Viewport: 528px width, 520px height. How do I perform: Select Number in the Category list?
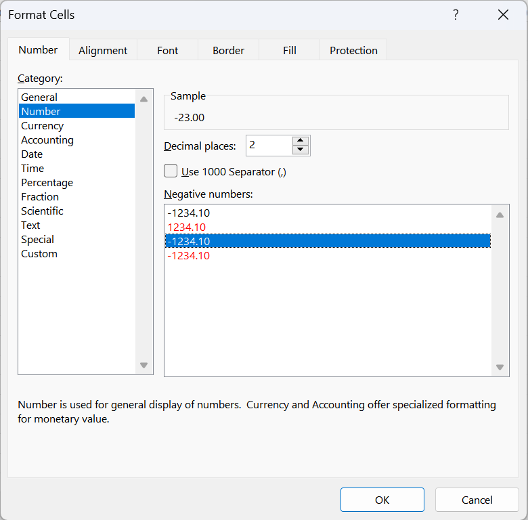[76, 111]
